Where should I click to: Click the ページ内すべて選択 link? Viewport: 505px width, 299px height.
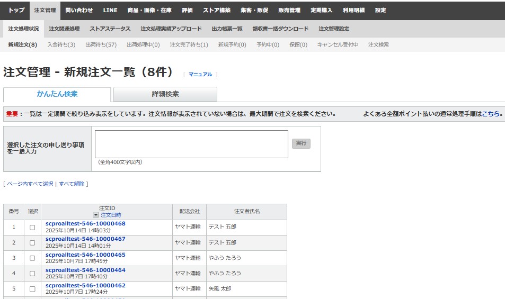tap(30, 184)
